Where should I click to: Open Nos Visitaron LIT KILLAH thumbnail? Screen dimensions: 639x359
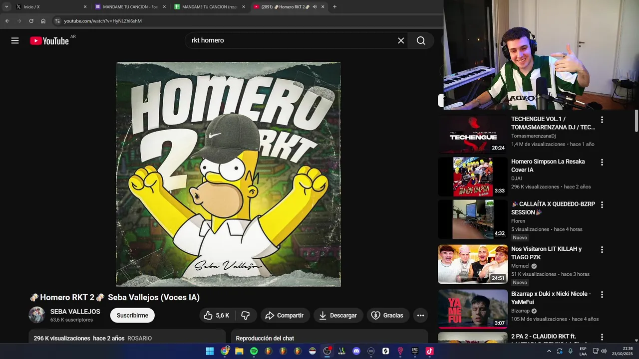click(473, 264)
